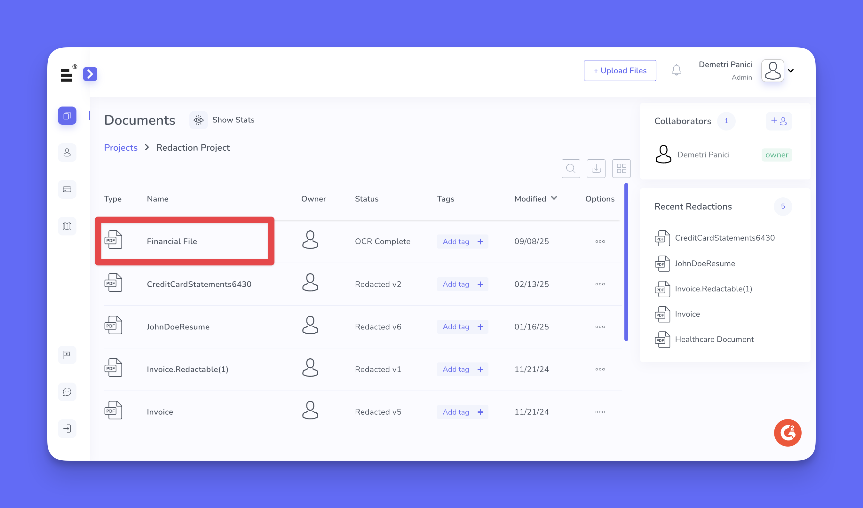Open Healthcare Document in Recent Redactions
This screenshot has width=863, height=508.
714,339
